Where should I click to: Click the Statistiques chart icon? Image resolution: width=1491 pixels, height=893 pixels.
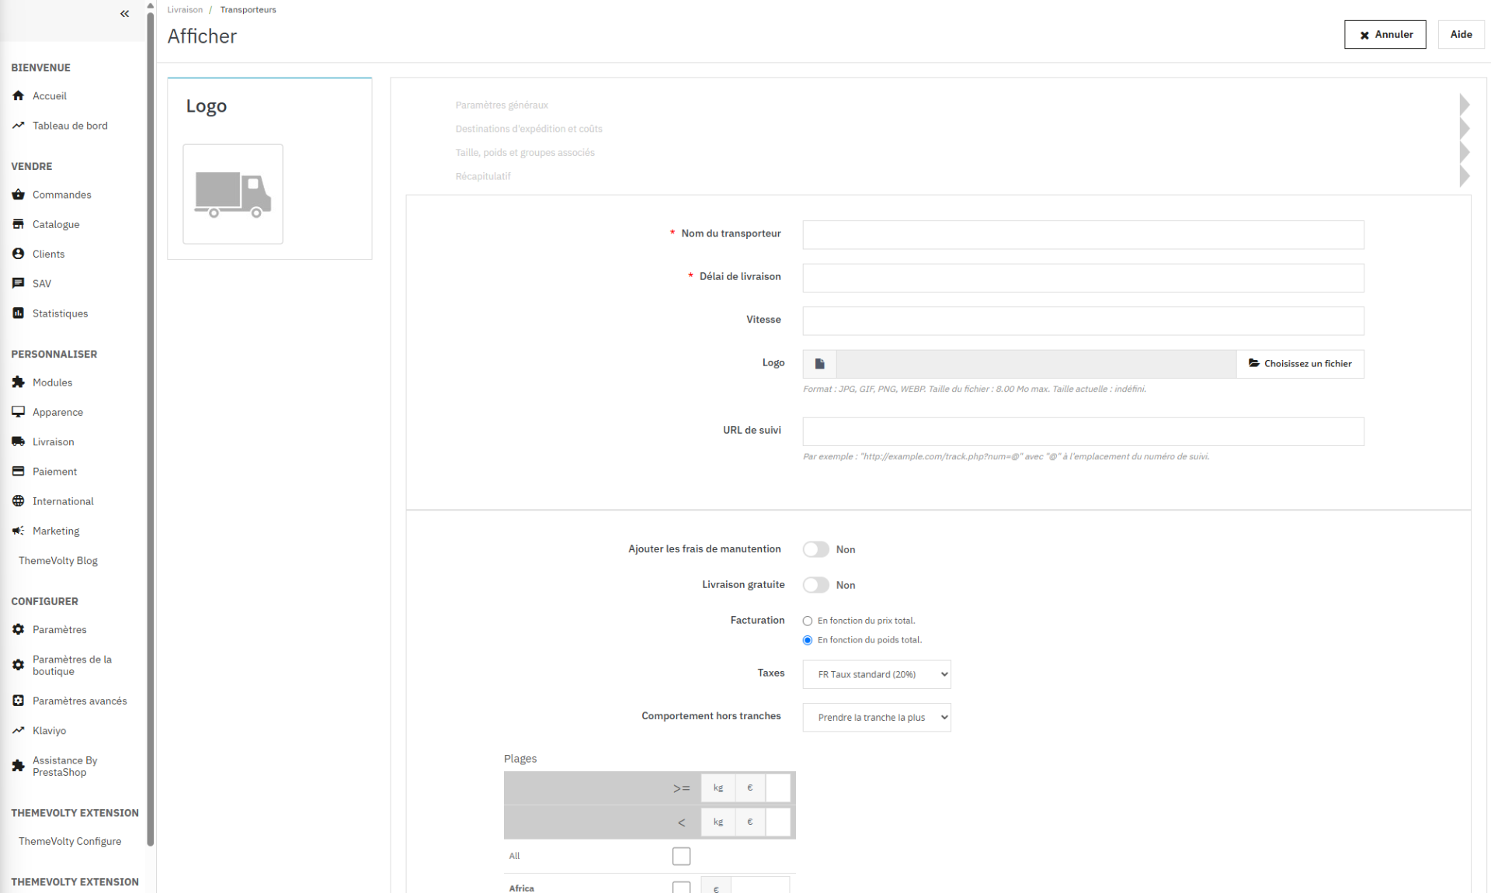19,313
